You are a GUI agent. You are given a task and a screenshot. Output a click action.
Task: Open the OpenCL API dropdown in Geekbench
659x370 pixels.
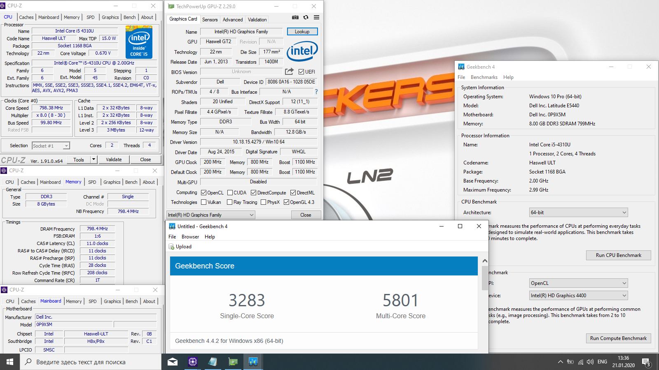click(578, 283)
